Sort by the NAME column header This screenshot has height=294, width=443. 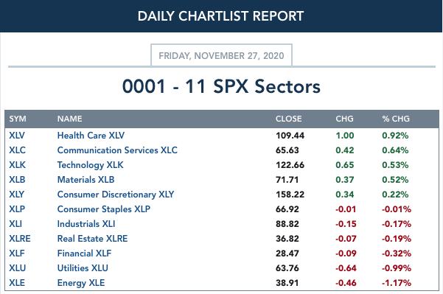[x=69, y=119]
